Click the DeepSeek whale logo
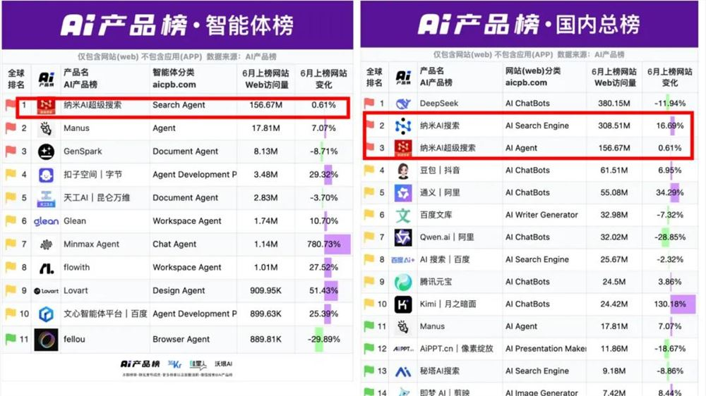Screen dimensions: 706x396 pos(403,104)
